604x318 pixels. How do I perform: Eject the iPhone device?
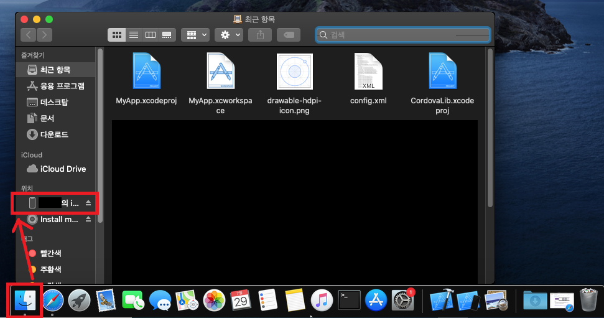(88, 203)
